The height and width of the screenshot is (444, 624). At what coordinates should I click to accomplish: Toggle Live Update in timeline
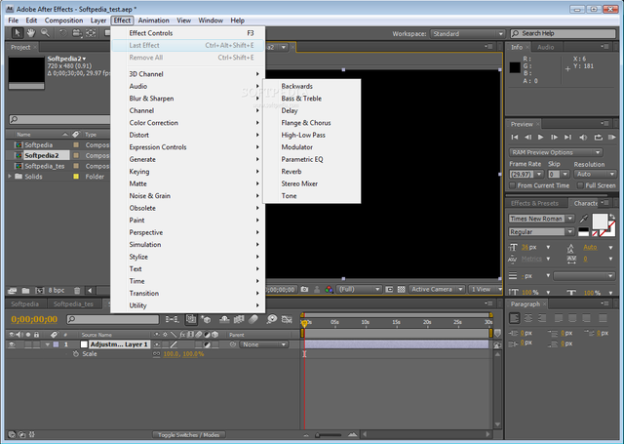(x=191, y=319)
